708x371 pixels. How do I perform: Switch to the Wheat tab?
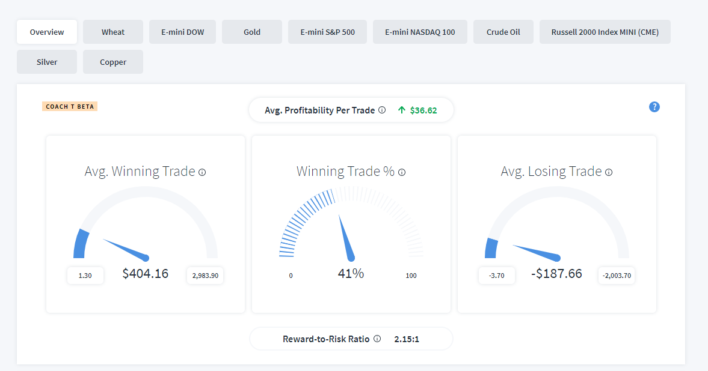(113, 32)
